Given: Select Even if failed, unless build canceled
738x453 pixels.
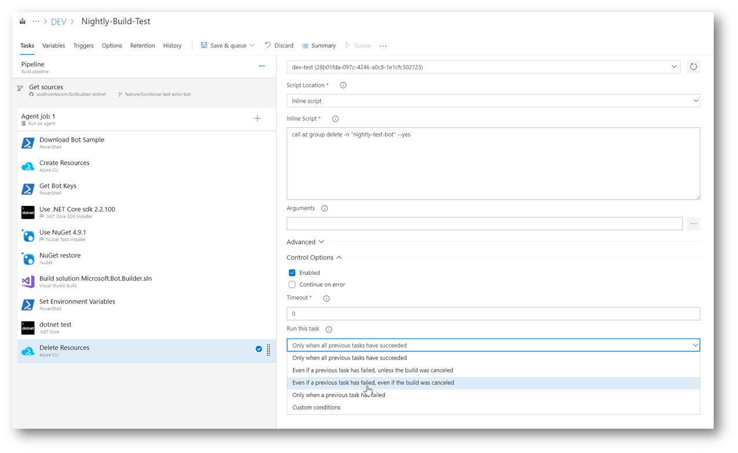Looking at the screenshot, I should click(493, 370).
